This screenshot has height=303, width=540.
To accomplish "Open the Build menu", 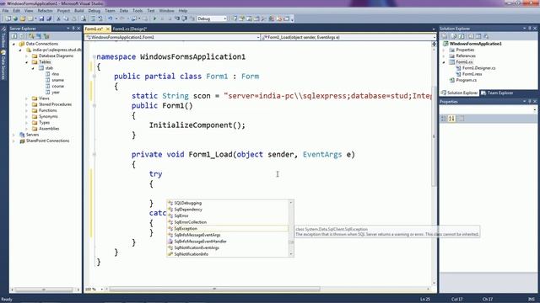I will click(78, 11).
